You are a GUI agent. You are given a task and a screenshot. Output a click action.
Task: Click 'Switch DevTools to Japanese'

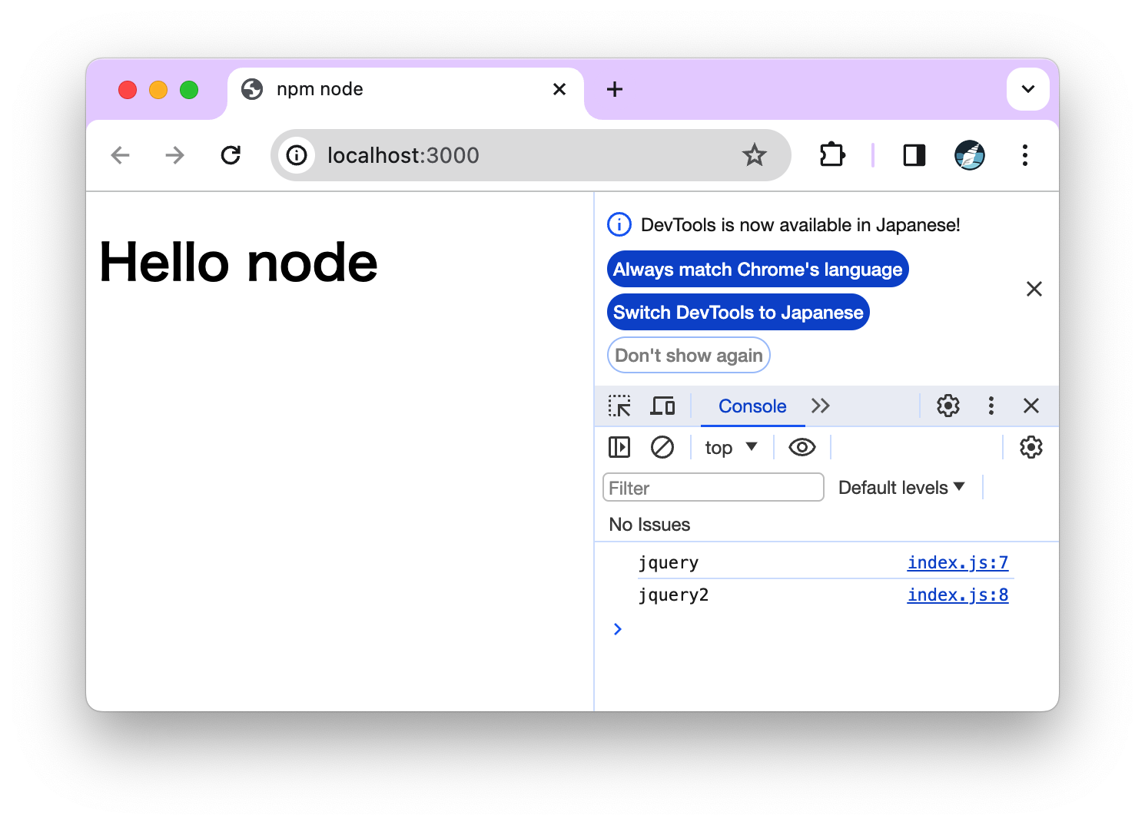tap(738, 312)
